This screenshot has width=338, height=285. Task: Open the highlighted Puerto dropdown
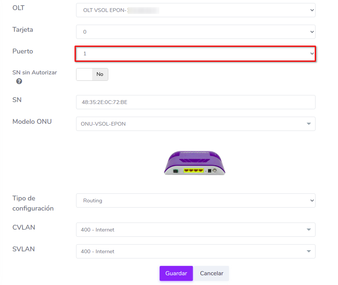tap(195, 54)
